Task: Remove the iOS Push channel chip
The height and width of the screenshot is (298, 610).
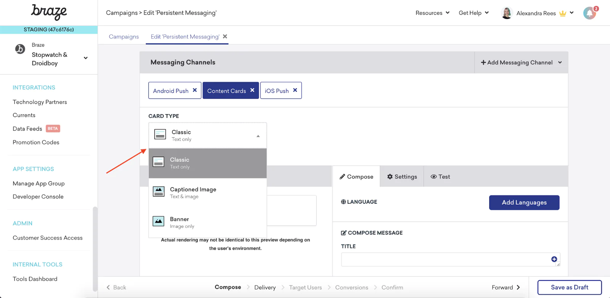Action: coord(295,90)
